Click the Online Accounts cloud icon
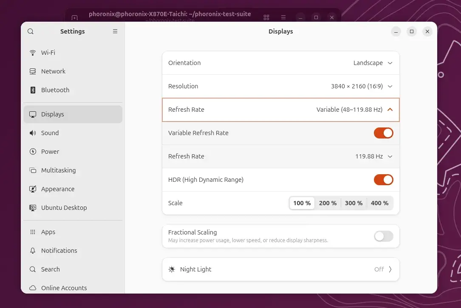This screenshot has width=461, height=308. [x=33, y=288]
